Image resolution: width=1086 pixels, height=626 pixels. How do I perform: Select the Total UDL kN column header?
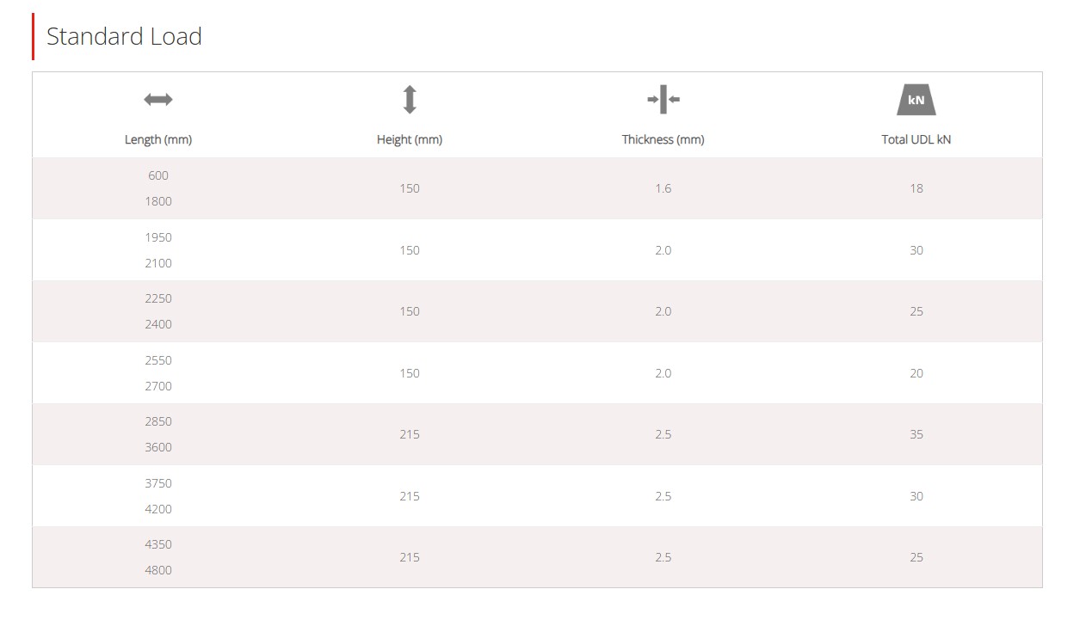coord(916,139)
